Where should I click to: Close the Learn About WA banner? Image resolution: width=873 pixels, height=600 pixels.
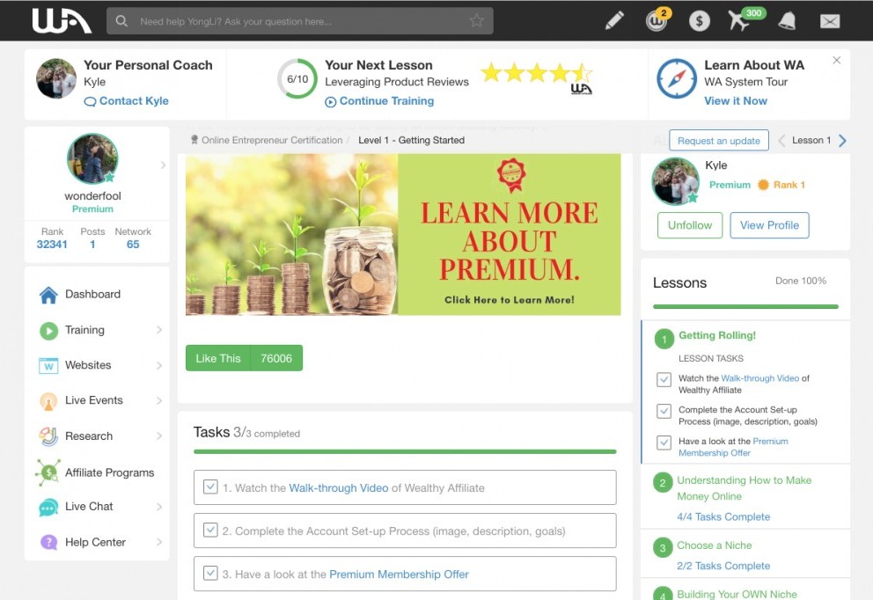(x=836, y=60)
